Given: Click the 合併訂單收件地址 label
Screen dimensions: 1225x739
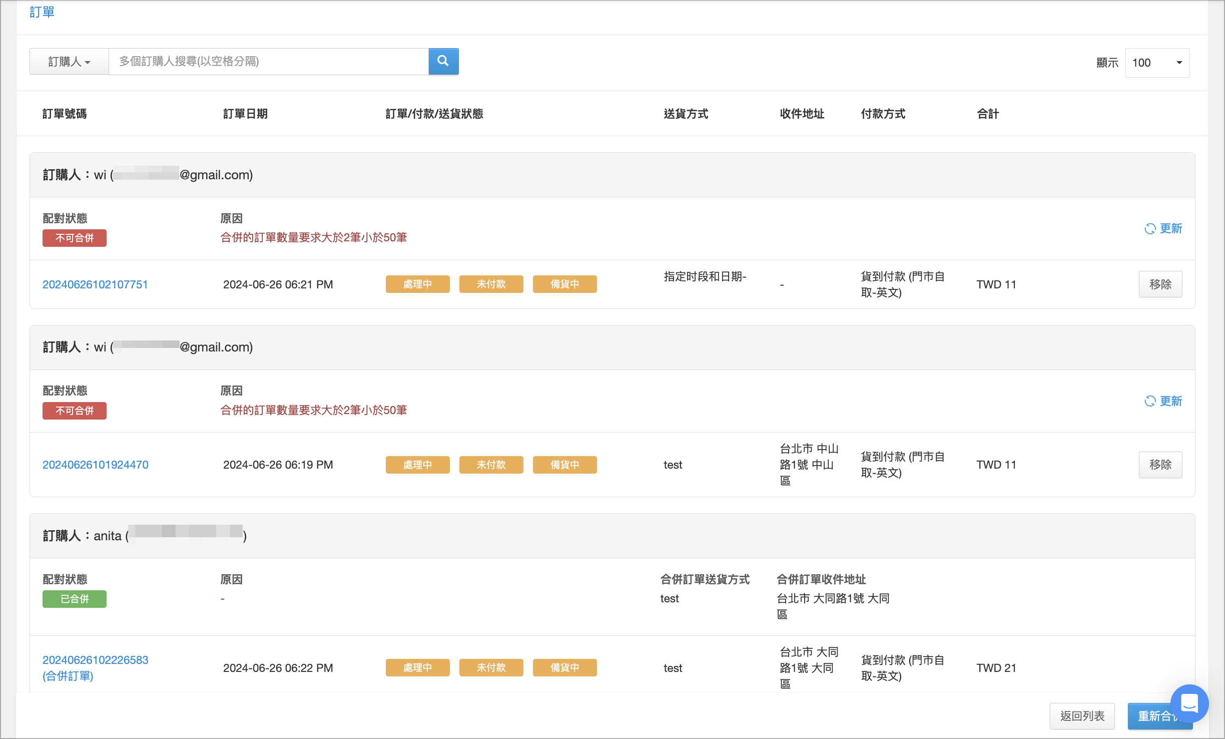Looking at the screenshot, I should (821, 579).
